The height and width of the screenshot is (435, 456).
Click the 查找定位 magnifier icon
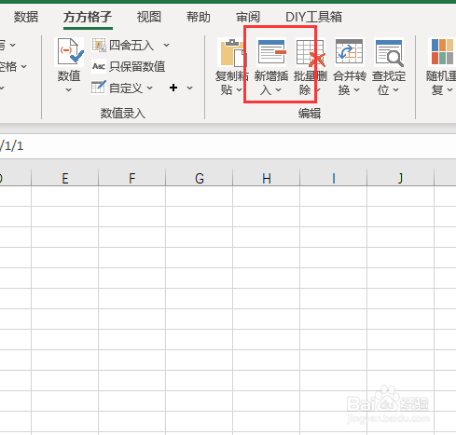[x=389, y=52]
